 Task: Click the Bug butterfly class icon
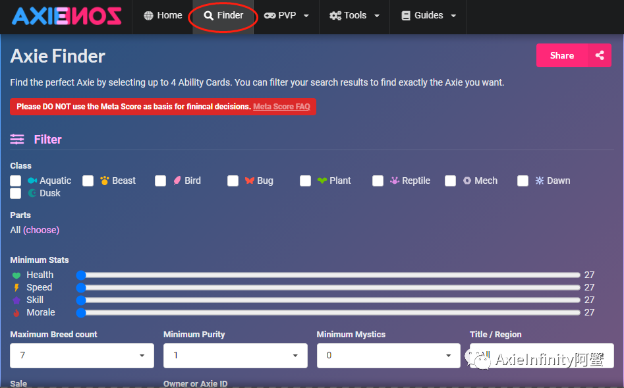click(250, 180)
